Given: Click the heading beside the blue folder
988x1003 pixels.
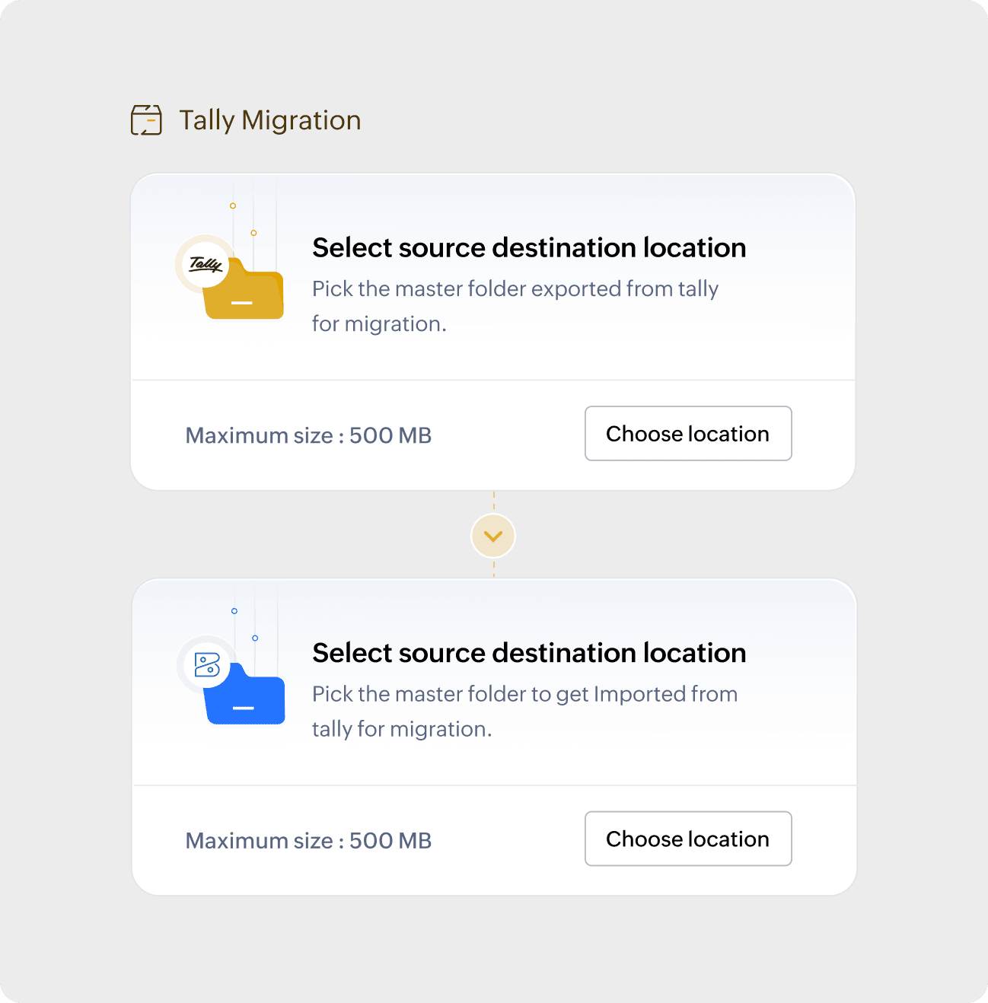Looking at the screenshot, I should [529, 653].
